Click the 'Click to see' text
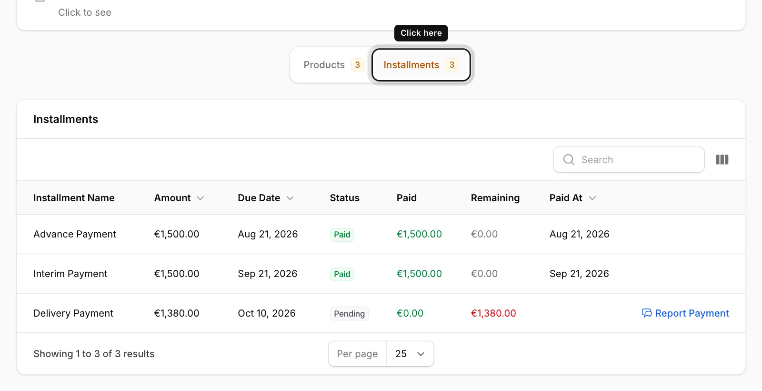Screen dimensions: 762x391 [x=85, y=12]
